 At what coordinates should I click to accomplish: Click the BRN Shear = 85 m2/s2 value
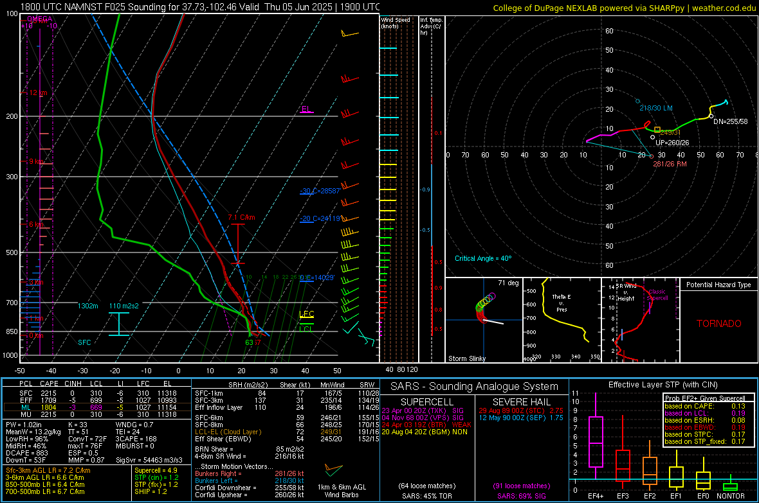point(250,449)
